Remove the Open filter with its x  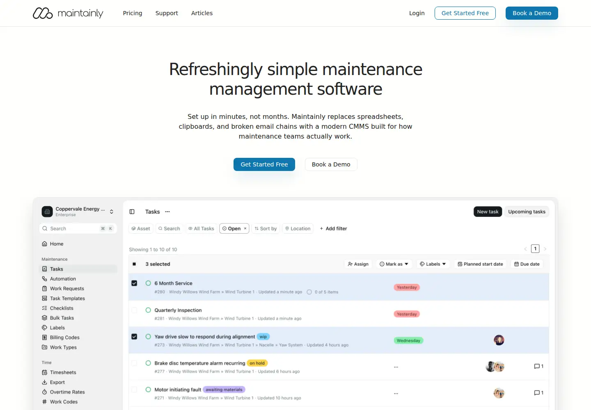[x=245, y=229]
